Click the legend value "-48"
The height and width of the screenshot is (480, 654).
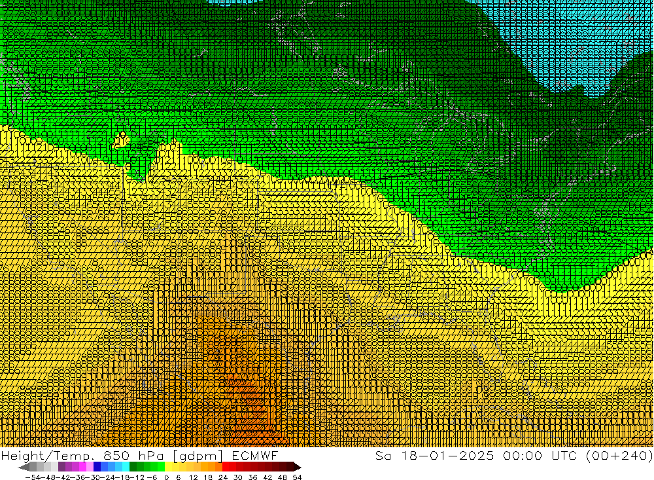(48, 477)
